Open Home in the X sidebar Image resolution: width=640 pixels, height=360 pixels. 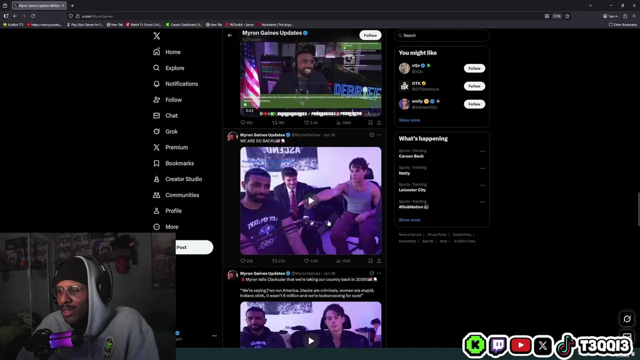(167, 52)
